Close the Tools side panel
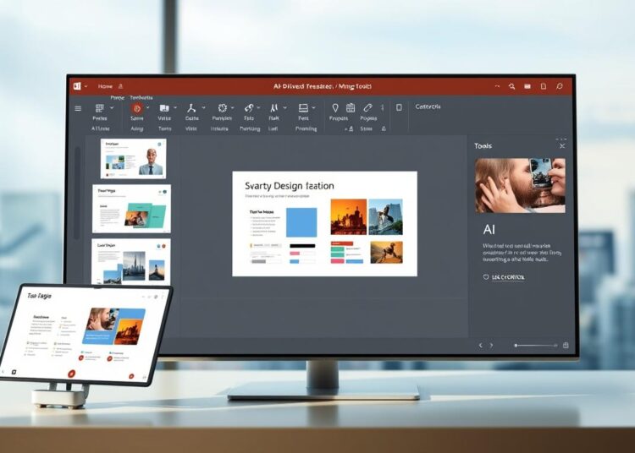Image resolution: width=635 pixels, height=453 pixels. (x=562, y=146)
